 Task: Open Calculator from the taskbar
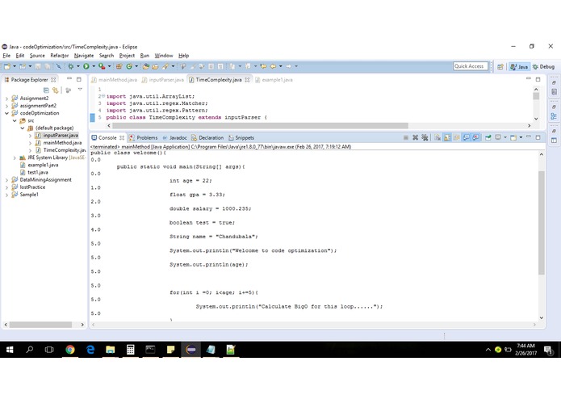point(130,349)
